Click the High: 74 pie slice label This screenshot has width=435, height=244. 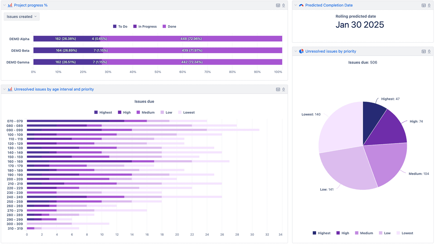(x=416, y=121)
